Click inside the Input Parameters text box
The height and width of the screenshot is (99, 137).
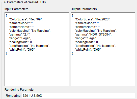[x=37, y=49]
